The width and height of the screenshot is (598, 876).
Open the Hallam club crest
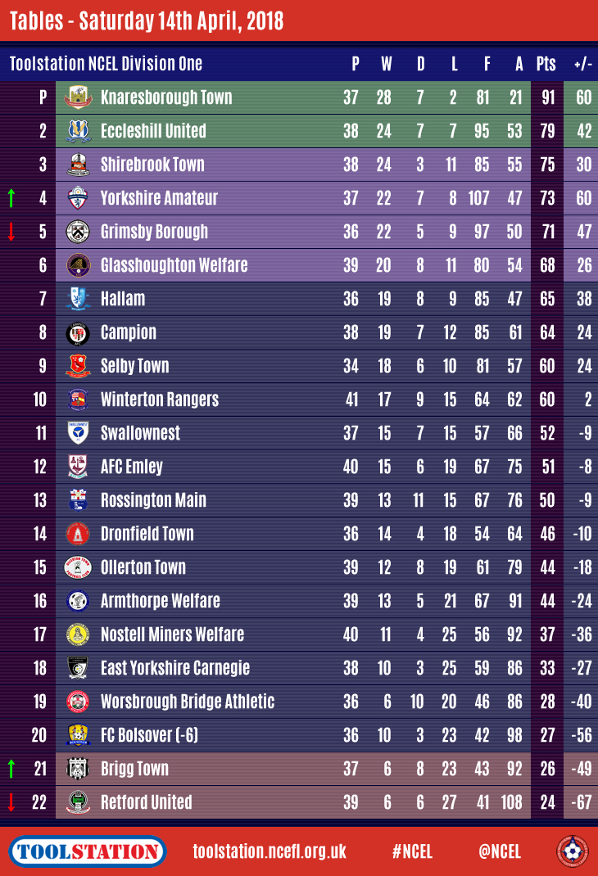[78, 299]
